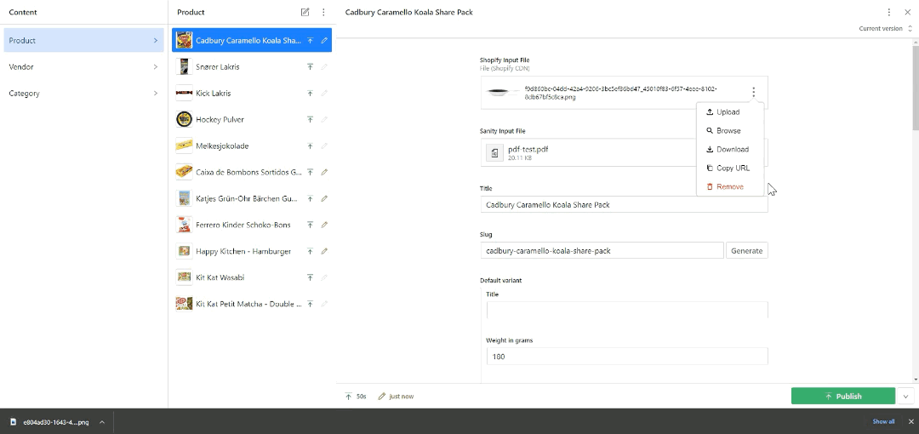Click edited pencil icon on Katjes Grün-Ohr row
This screenshot has height=434, width=919.
tap(324, 198)
